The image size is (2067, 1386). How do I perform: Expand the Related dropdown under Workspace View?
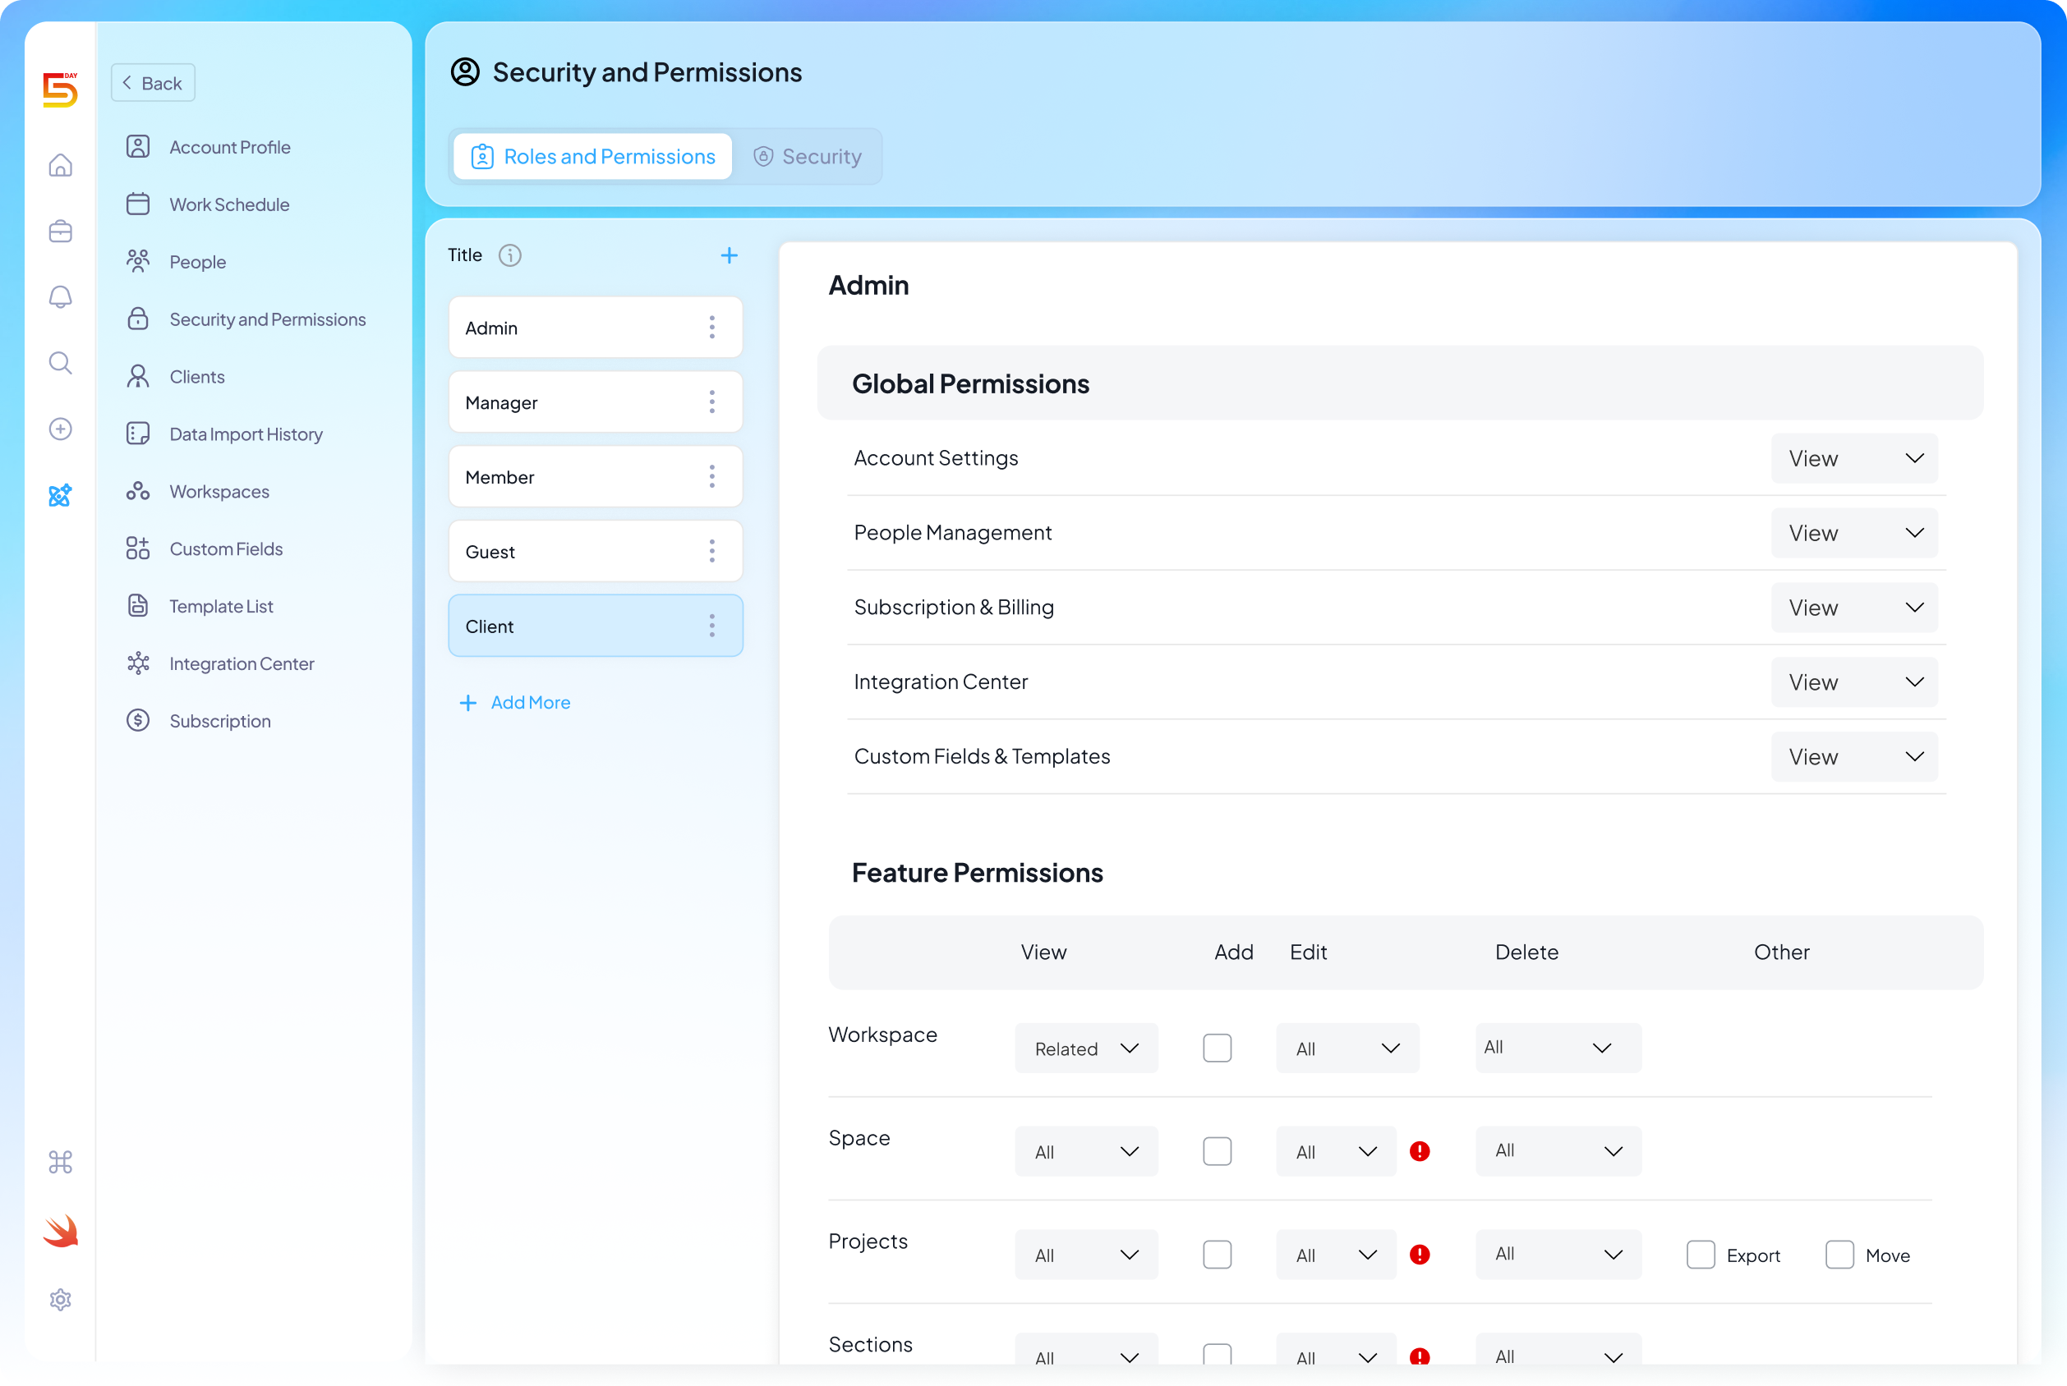(x=1086, y=1048)
